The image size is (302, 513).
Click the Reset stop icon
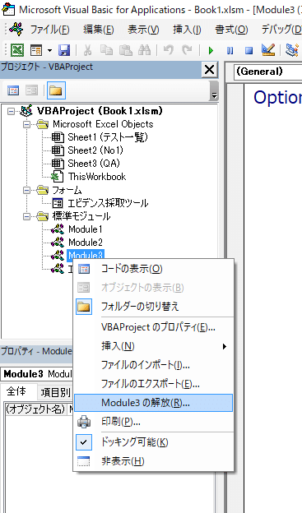point(249,51)
